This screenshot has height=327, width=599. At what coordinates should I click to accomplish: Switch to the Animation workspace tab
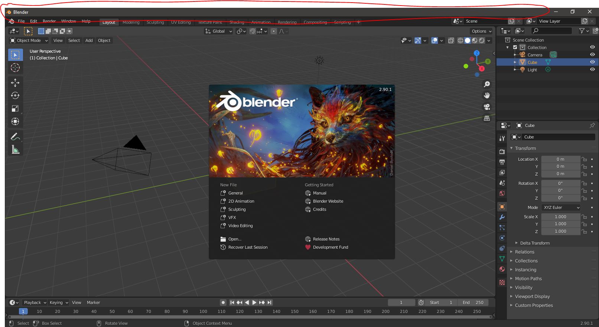[261, 22]
